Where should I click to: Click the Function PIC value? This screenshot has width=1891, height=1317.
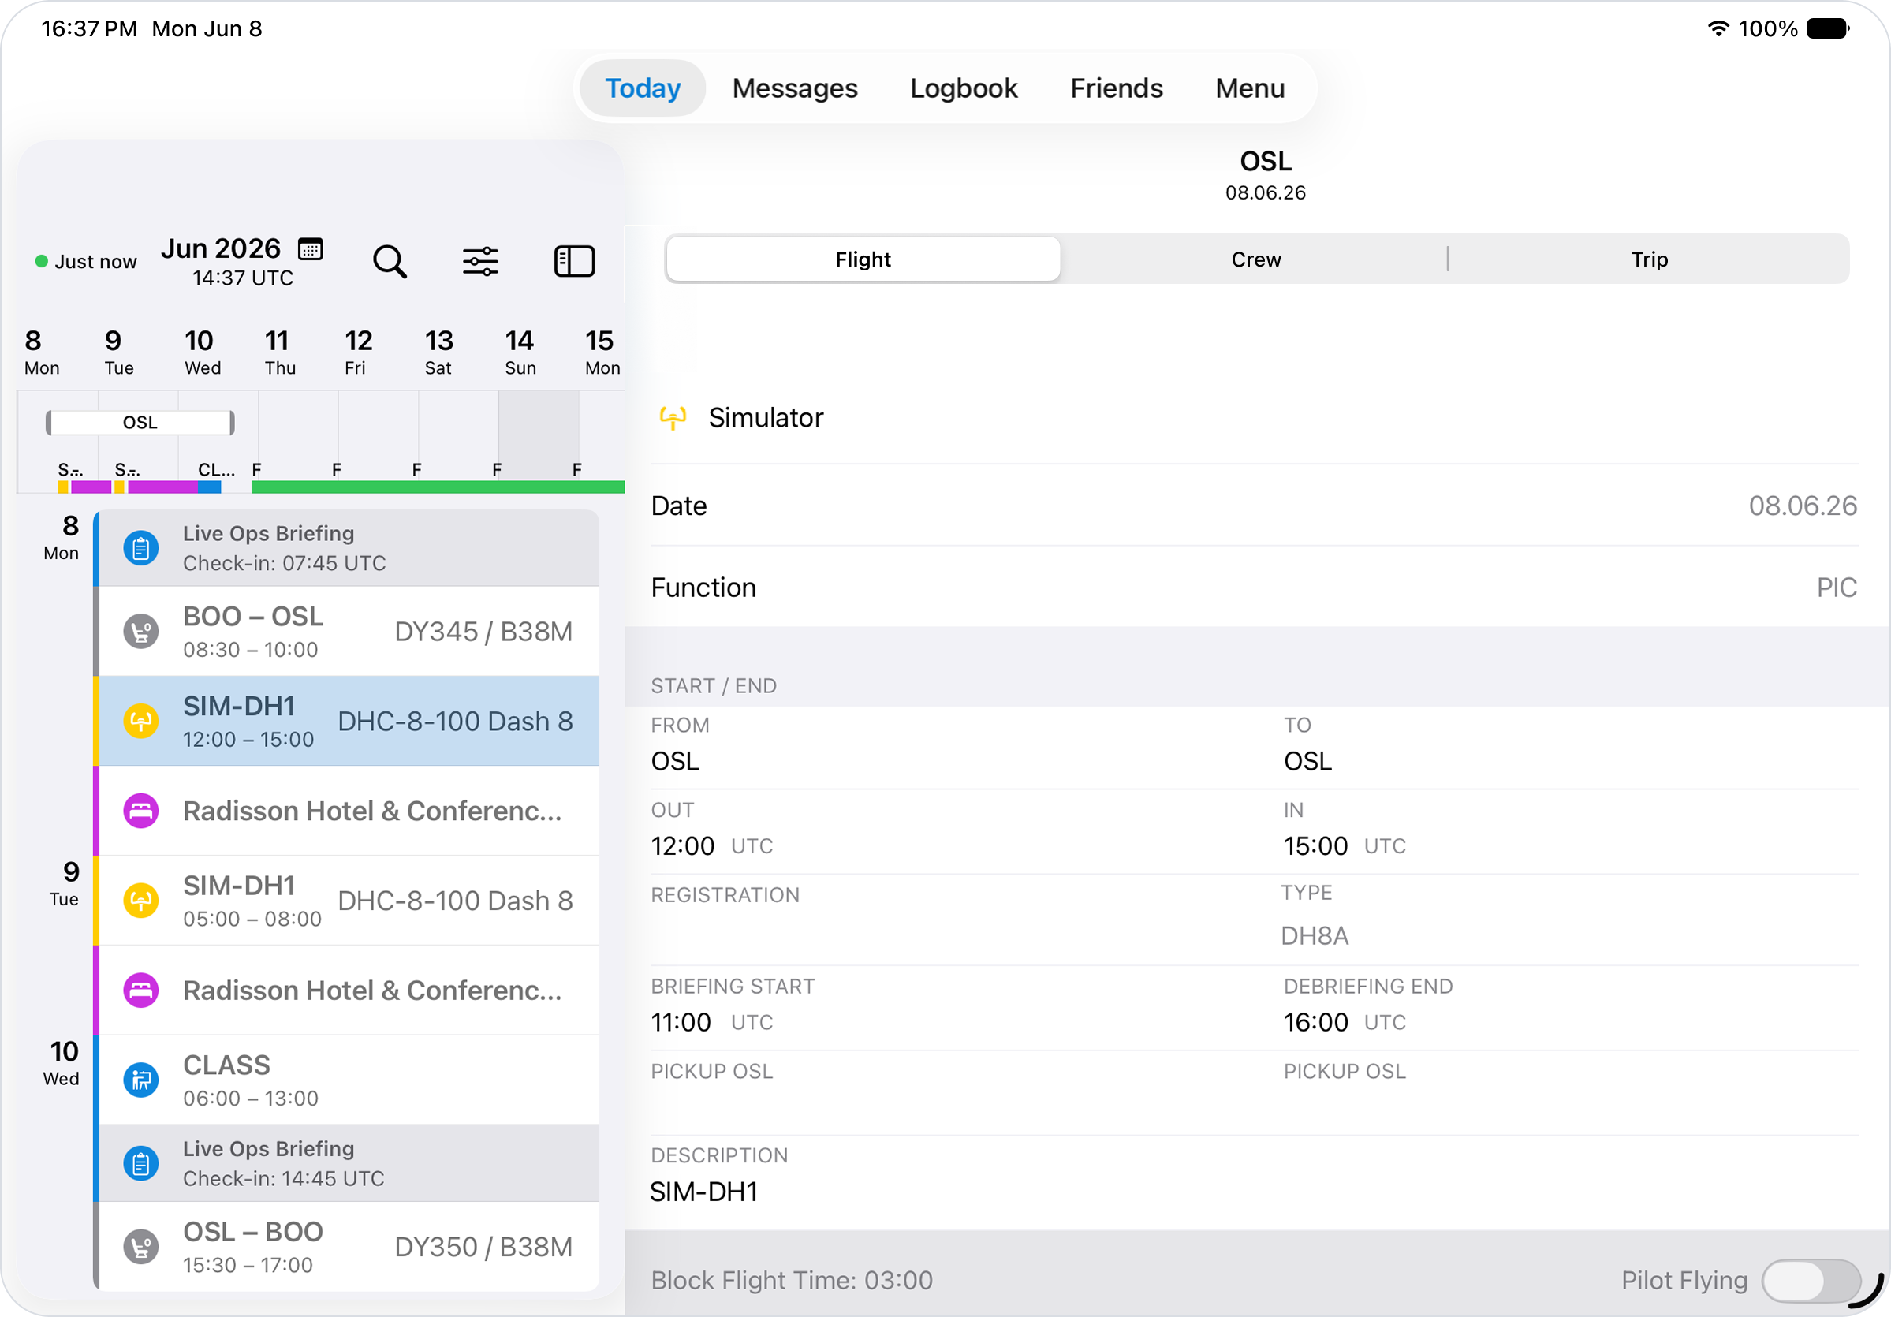1837,588
